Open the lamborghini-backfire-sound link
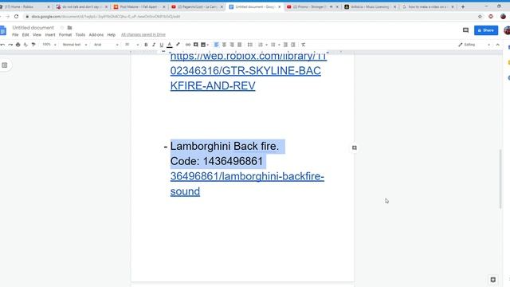510x287 pixels. click(x=247, y=184)
